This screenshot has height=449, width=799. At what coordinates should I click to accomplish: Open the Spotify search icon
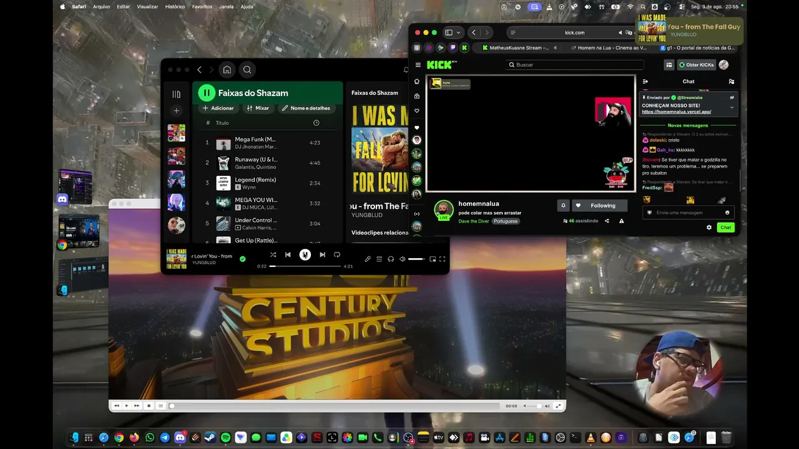(247, 70)
